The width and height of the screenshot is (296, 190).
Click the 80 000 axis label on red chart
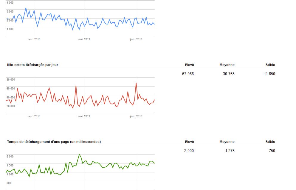tap(10, 80)
